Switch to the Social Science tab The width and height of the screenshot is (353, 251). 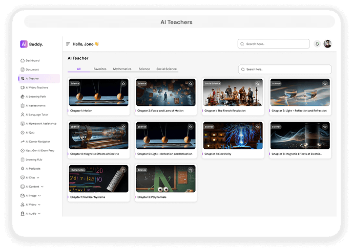[167, 69]
